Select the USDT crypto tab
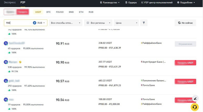 click(x=38, y=12)
